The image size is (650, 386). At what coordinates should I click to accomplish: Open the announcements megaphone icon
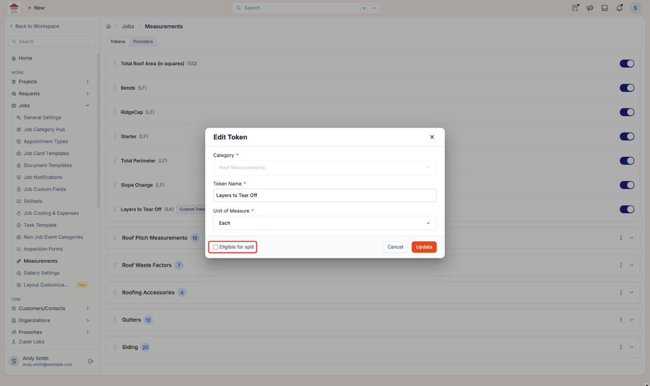coord(590,8)
